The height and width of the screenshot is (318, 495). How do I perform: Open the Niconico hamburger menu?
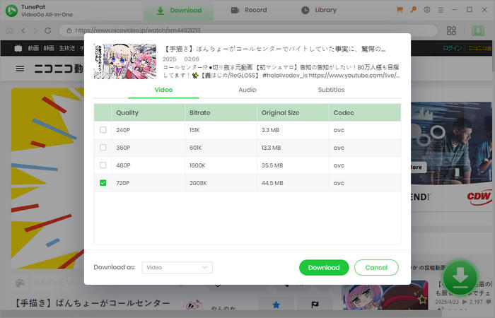pyautogui.click(x=20, y=69)
